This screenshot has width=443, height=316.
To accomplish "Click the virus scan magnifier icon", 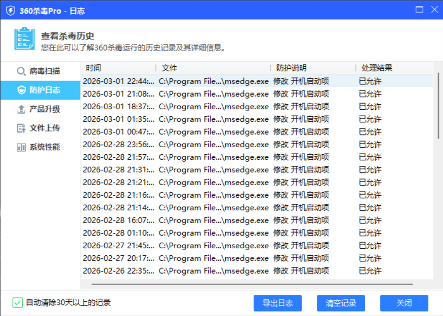I will (x=21, y=71).
